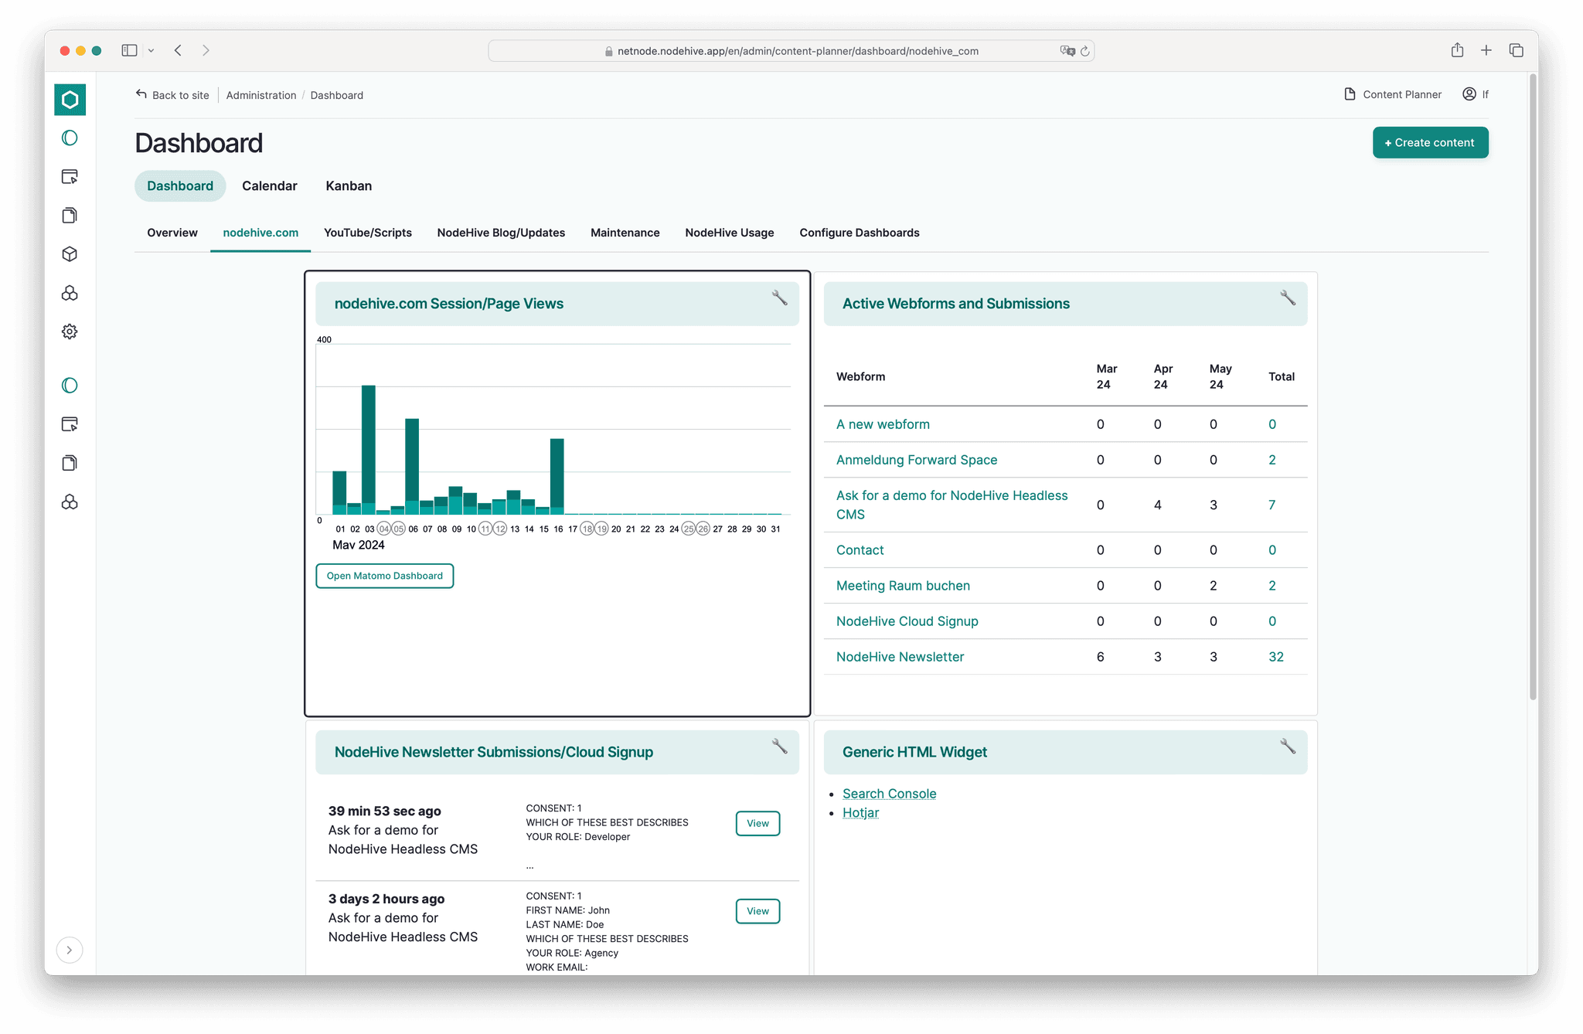
Task: Open the upper documents copy icon
Action: (70, 216)
